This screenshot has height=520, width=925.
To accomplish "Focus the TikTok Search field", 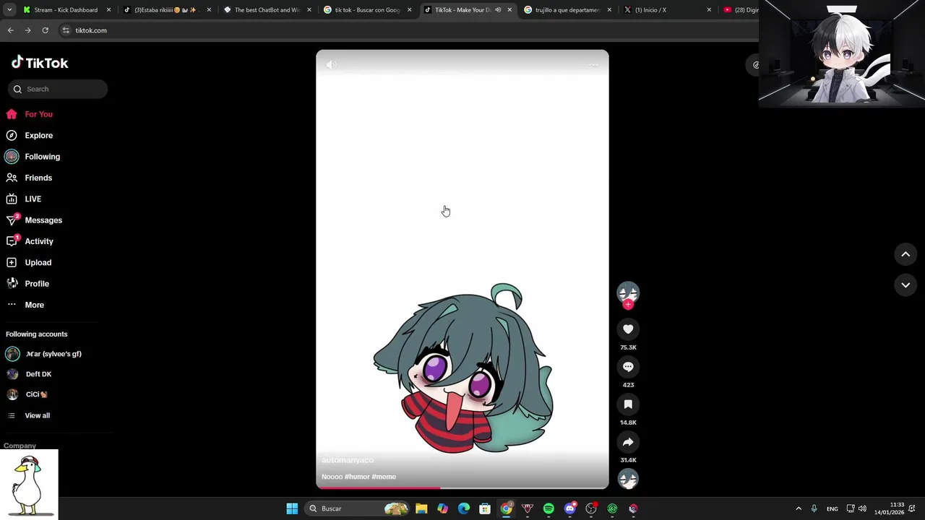I will point(58,89).
